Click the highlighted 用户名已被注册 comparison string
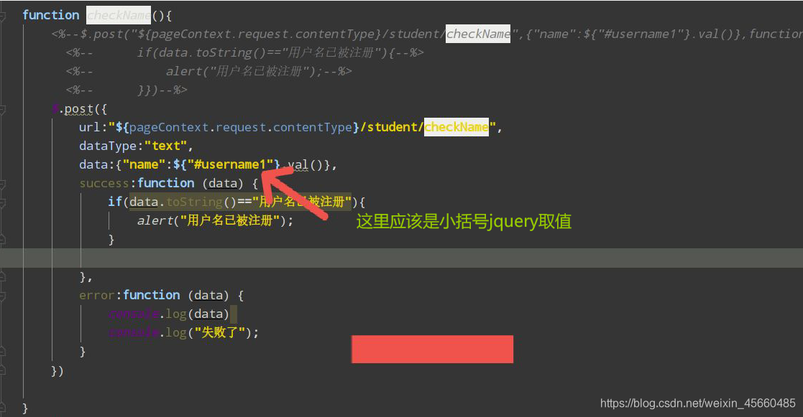This screenshot has width=803, height=417. [x=311, y=202]
